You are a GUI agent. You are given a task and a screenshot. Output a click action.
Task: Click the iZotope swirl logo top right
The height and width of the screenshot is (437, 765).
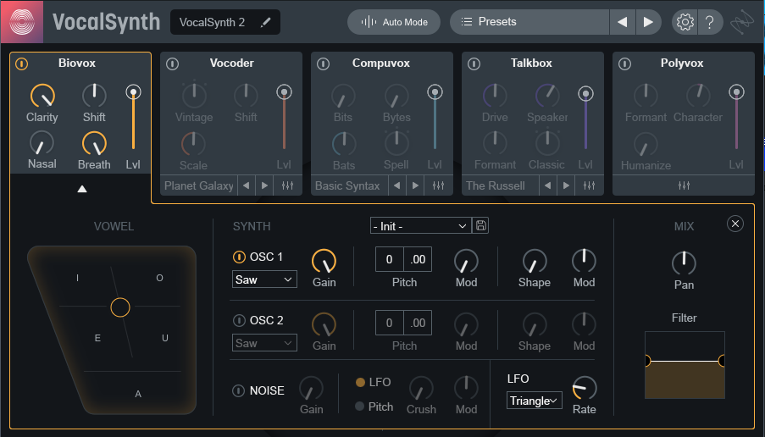click(741, 22)
